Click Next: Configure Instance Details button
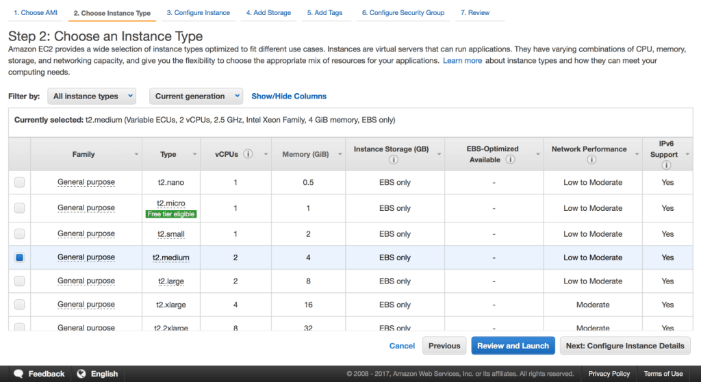The image size is (701, 382). (x=625, y=346)
